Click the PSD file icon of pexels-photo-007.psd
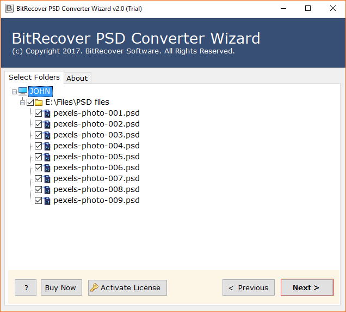346x312 pixels. click(x=47, y=179)
